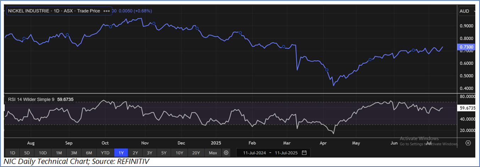The height and width of the screenshot is (167, 480).
Task: Open the calendar picker icon in date range
Action: [x=304, y=153]
